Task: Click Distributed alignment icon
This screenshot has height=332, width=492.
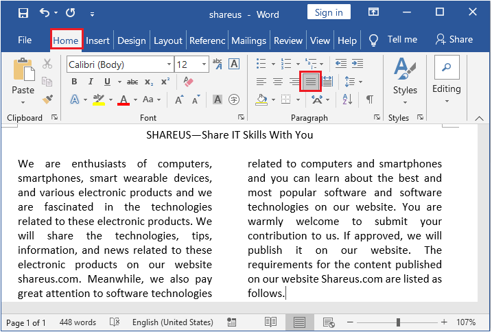Action: [x=327, y=82]
